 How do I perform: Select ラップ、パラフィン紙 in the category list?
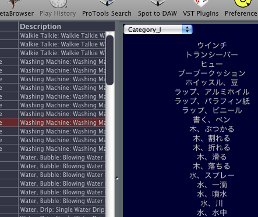coord(212,101)
